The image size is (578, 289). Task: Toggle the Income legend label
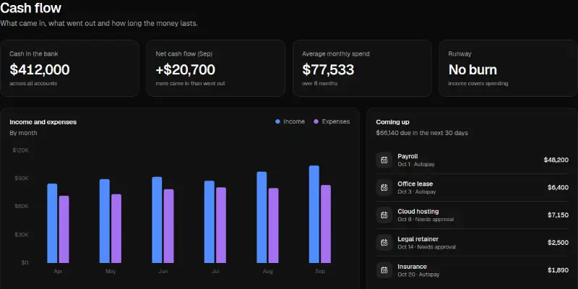tap(294, 121)
